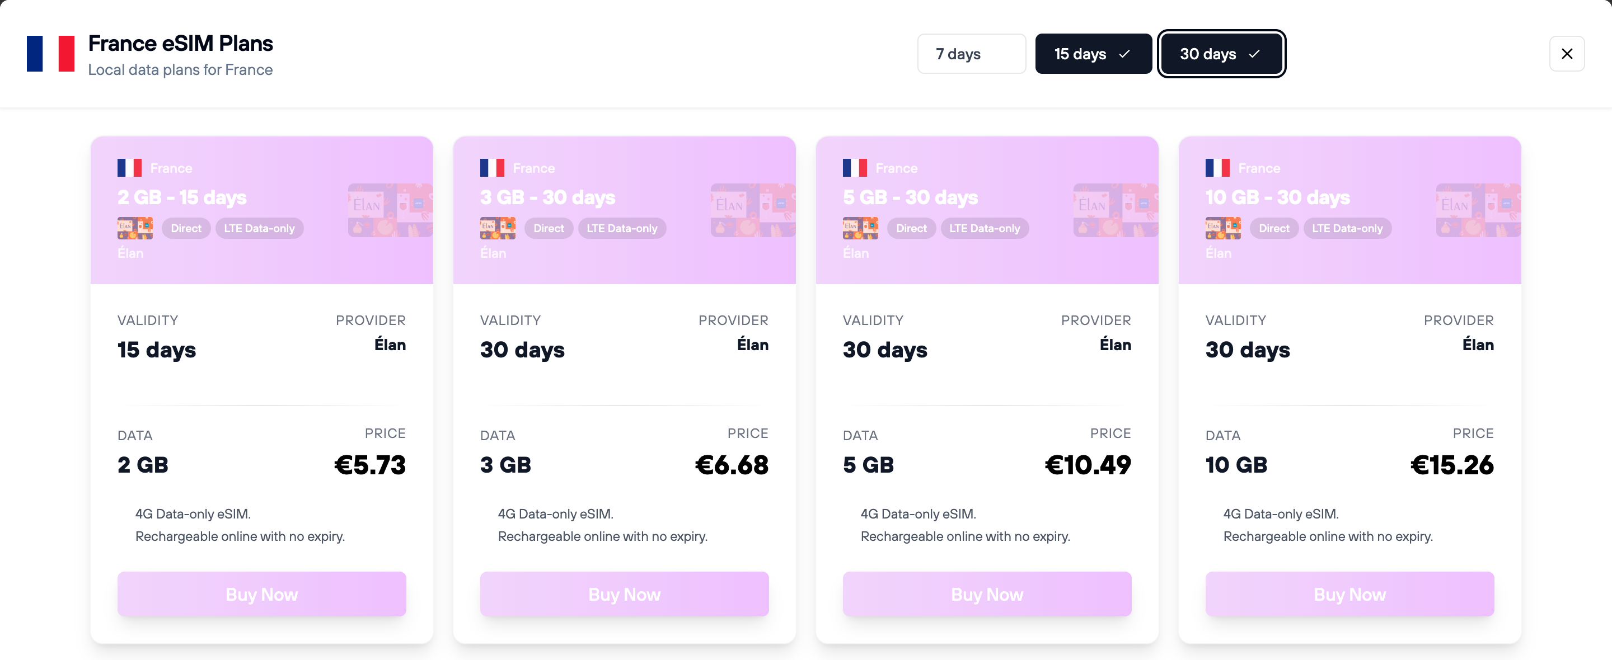This screenshot has width=1612, height=660.
Task: Select the Direct tag on the 2 GB plan
Action: (x=186, y=228)
